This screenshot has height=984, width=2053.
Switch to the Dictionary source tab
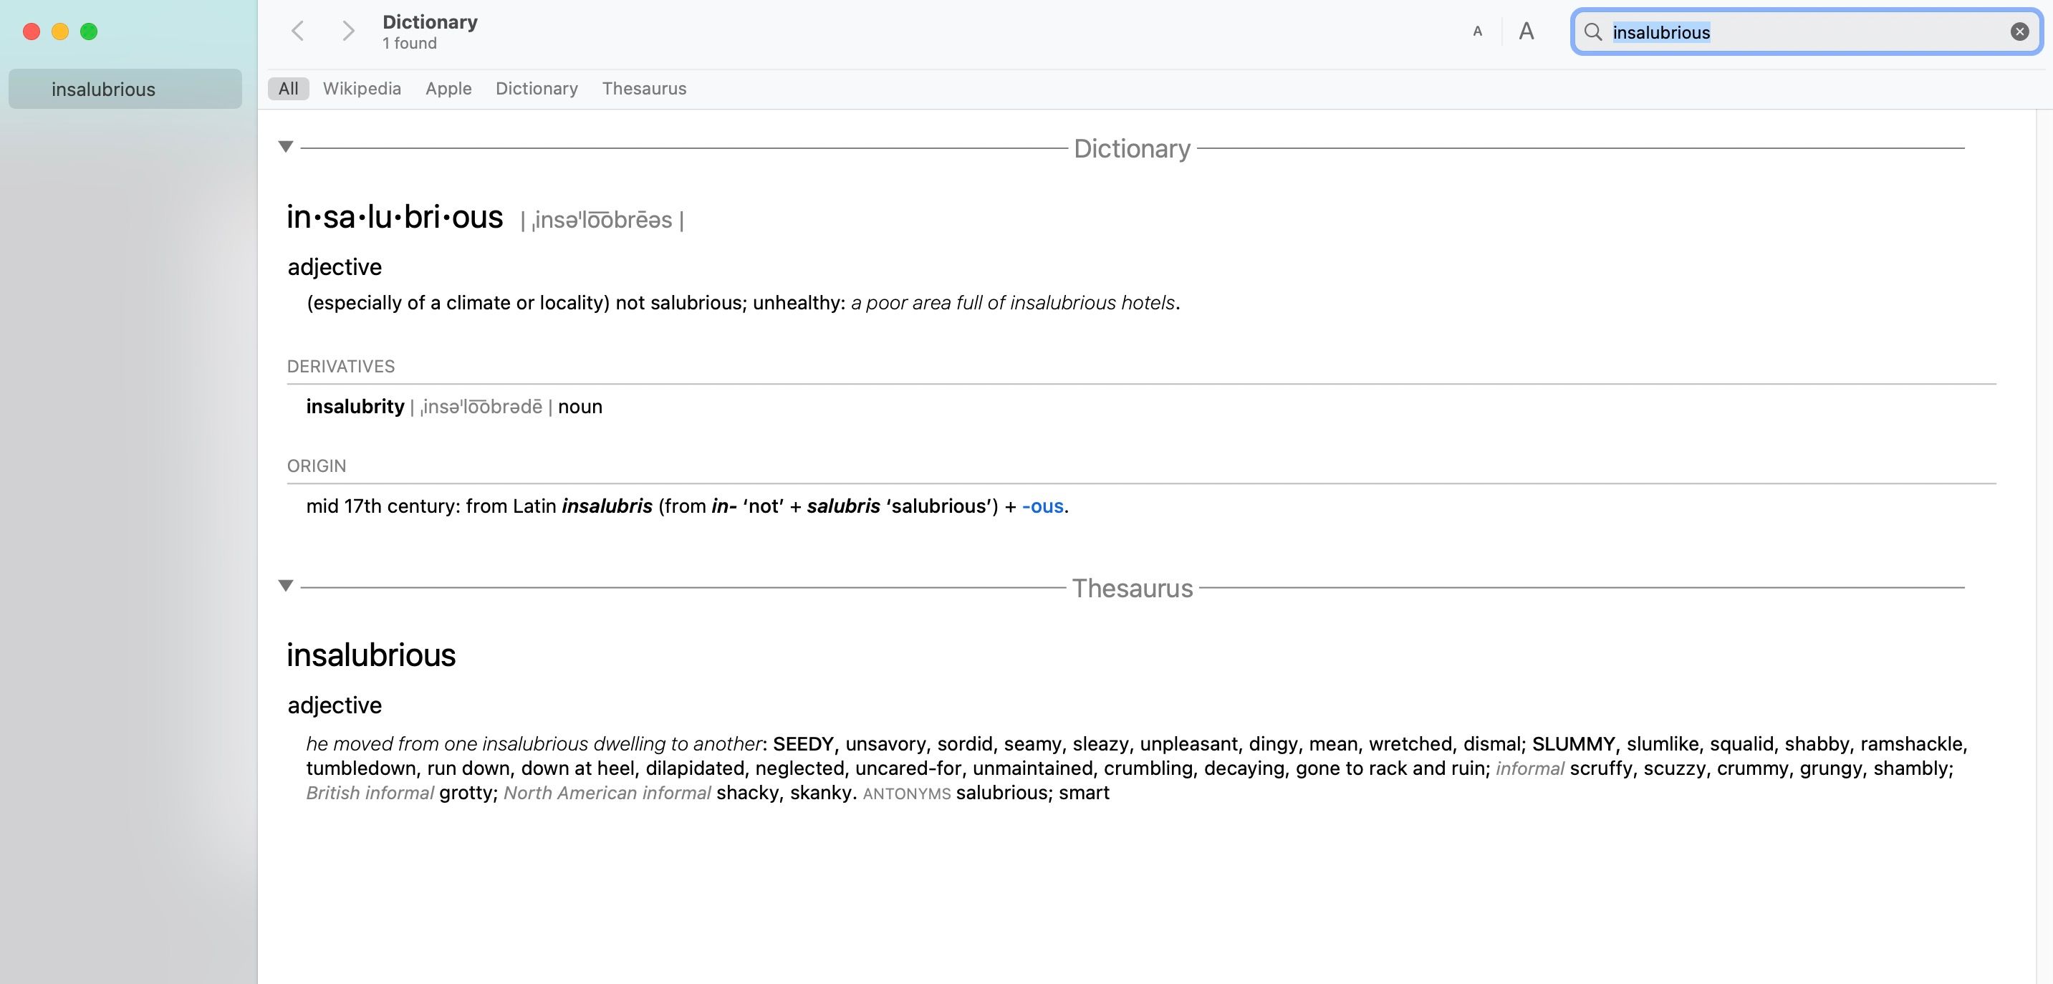click(x=537, y=88)
